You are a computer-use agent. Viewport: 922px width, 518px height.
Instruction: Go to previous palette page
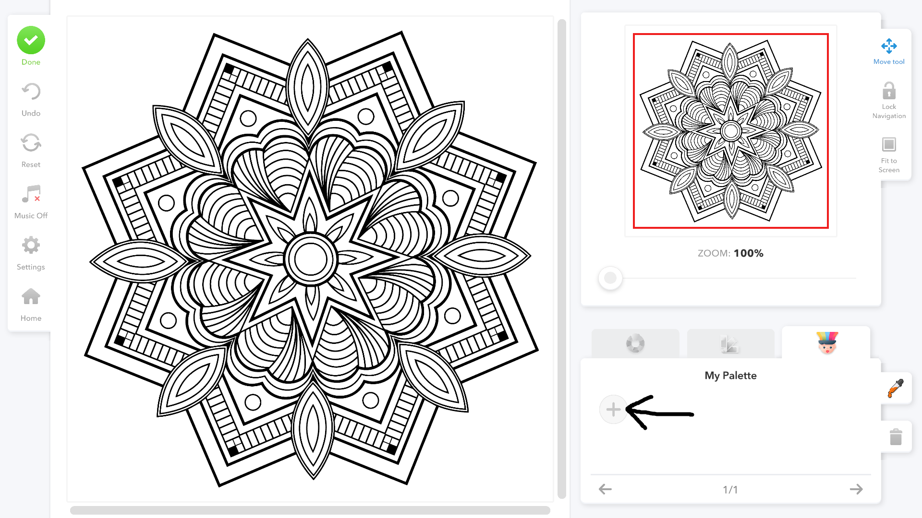click(605, 489)
